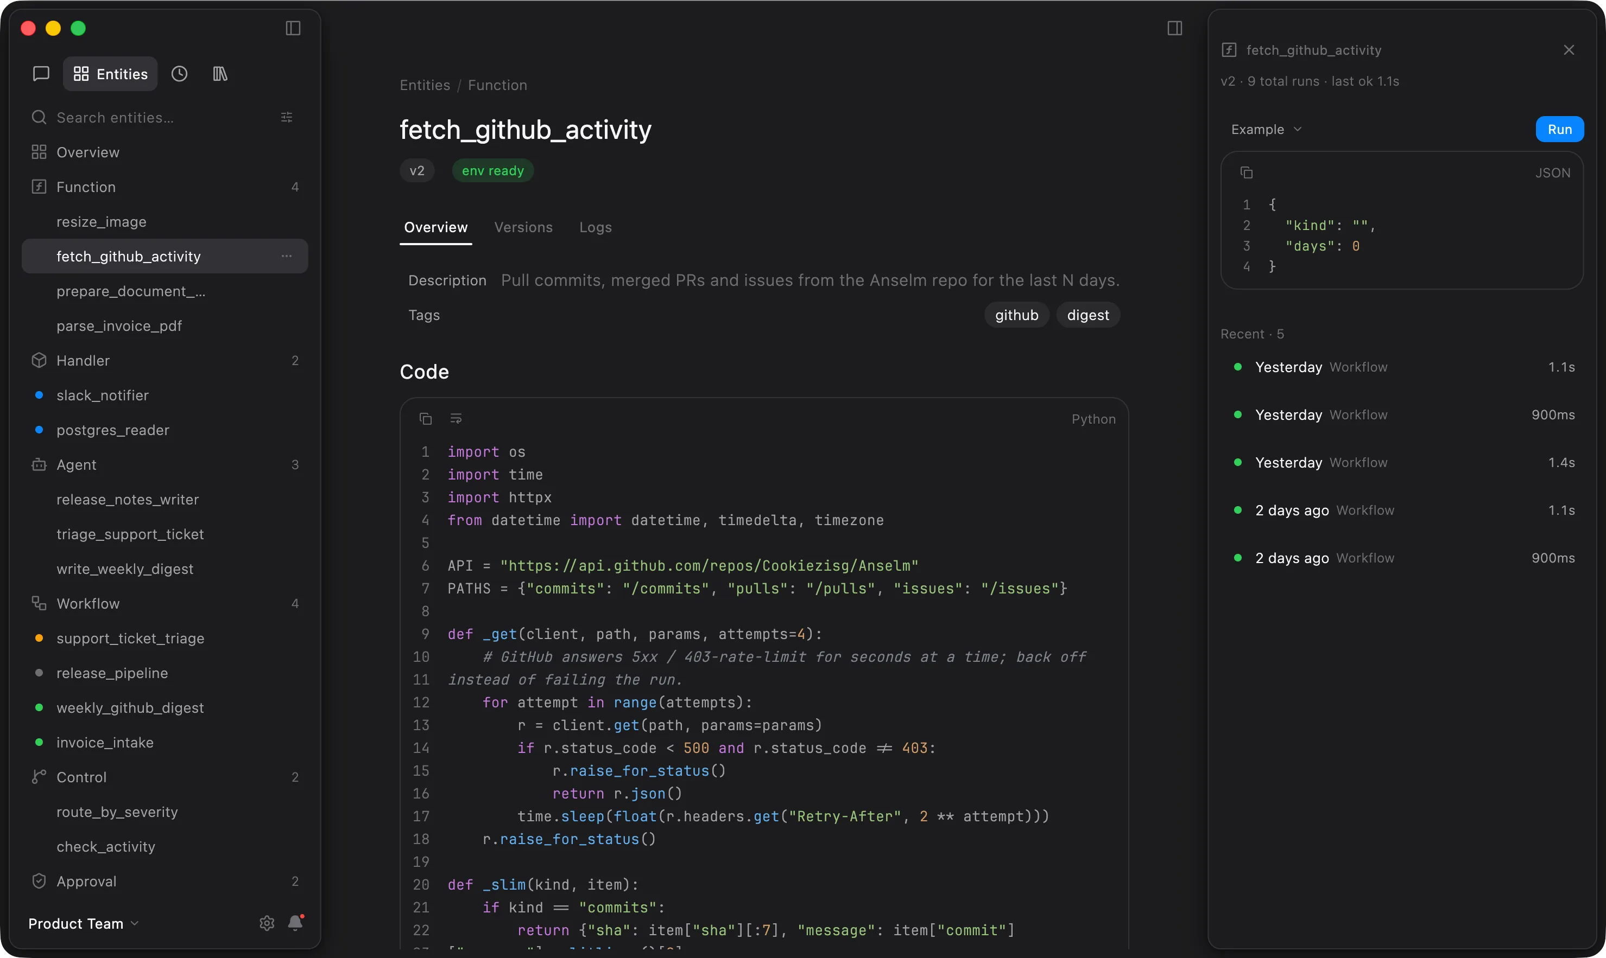The image size is (1606, 958).
Task: Collapse the Agent group
Action: coord(165,465)
